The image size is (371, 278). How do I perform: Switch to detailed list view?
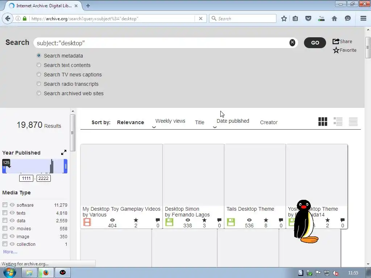coord(338,122)
